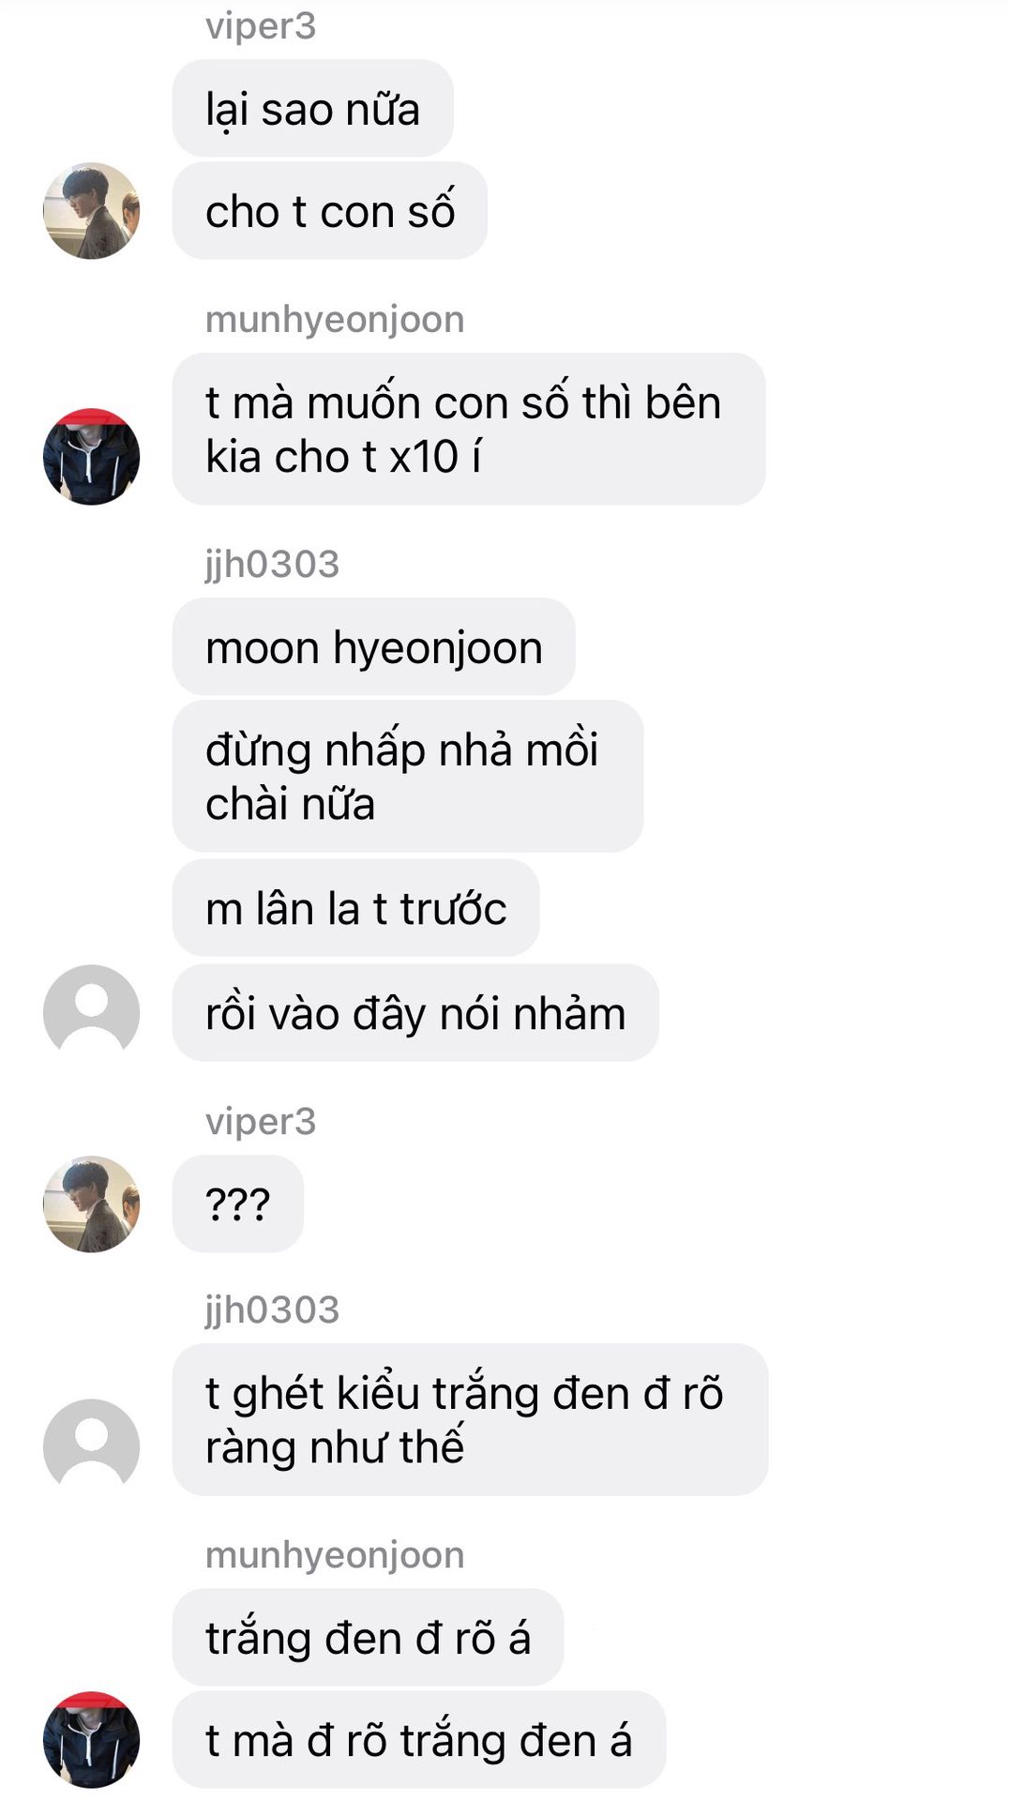The width and height of the screenshot is (1009, 1801).
Task: Tap munhyeonjoon's avatar at the bottom
Action: pos(91,1740)
